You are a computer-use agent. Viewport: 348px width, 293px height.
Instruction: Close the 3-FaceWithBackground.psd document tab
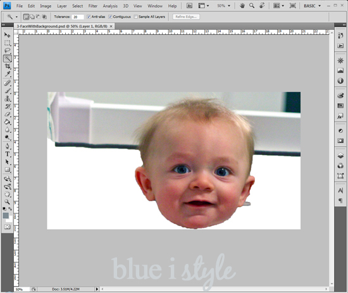tap(111, 26)
